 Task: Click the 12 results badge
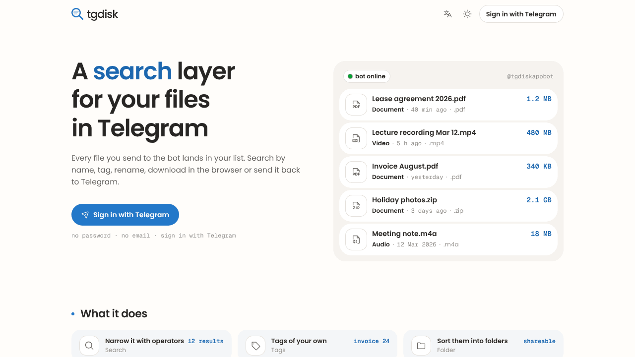[205, 341]
